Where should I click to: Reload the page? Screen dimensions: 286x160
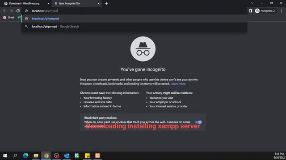tap(18, 11)
